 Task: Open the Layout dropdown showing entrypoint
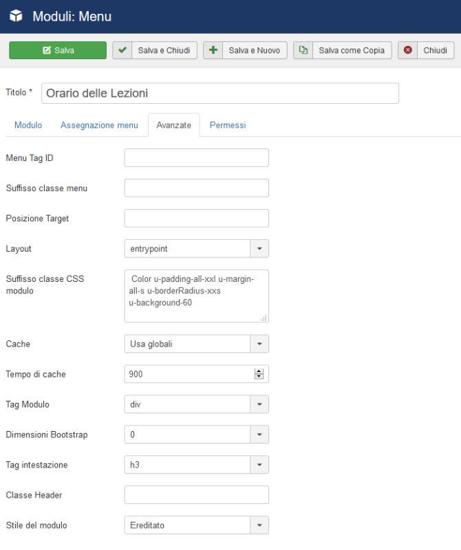point(197,249)
